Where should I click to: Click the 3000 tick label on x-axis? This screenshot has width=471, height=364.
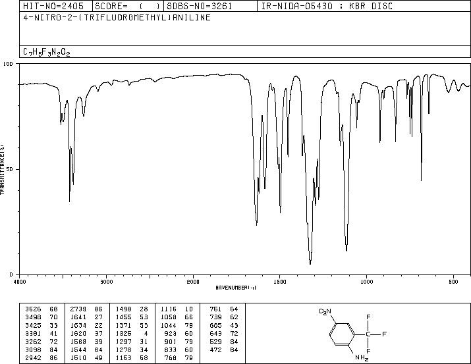point(106,282)
